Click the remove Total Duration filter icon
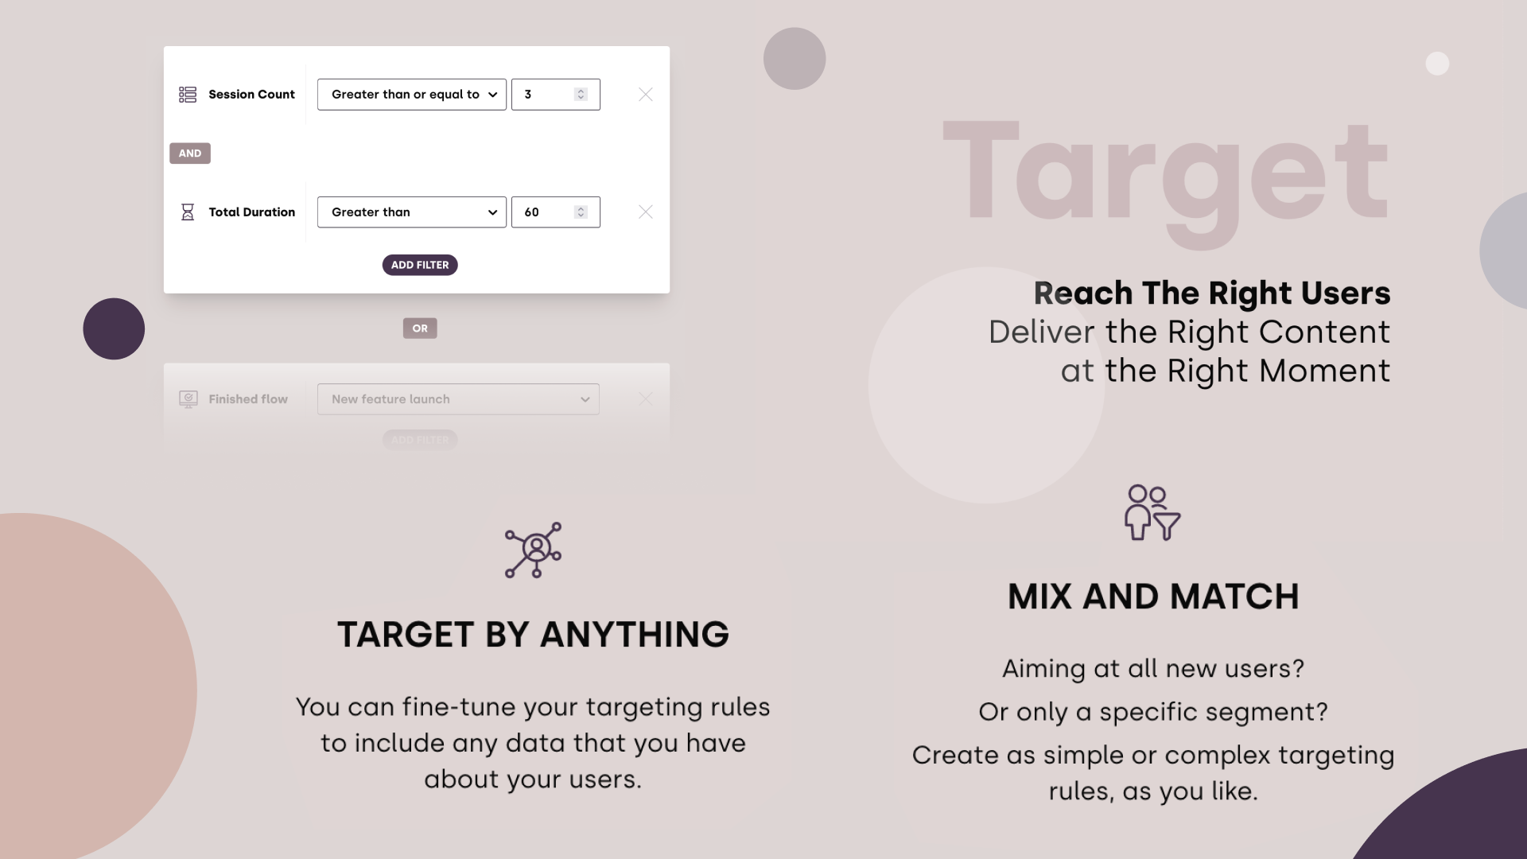This screenshot has width=1527, height=859. point(646,212)
